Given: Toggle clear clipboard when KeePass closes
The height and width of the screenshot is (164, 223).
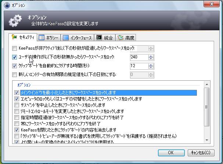Looking at the screenshot, I should pyautogui.click(x=17, y=130).
